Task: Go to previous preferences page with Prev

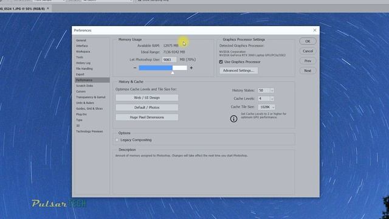Action: [308, 61]
